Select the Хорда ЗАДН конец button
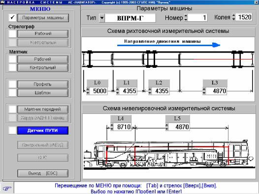Image resolution: width=259 pixels, height=194 pixels. (x=43, y=118)
